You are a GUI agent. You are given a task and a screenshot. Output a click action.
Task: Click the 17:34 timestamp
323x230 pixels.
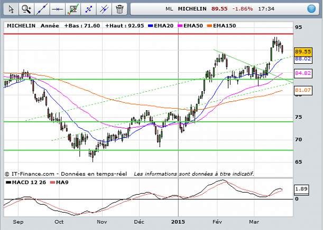(x=266, y=9)
